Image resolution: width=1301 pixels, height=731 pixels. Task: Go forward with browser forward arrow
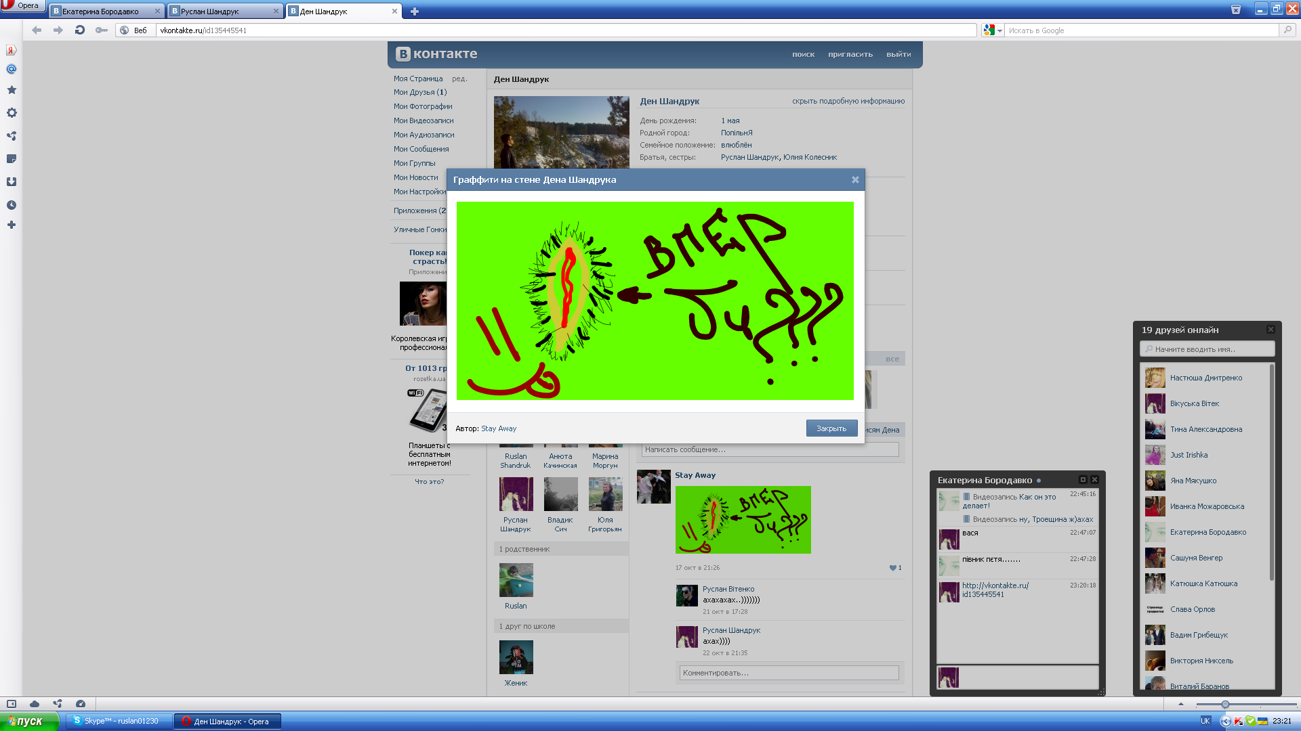(58, 30)
